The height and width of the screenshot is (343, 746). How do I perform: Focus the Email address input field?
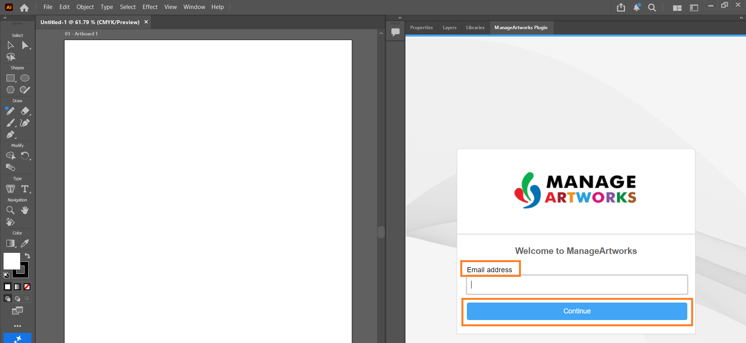pos(577,285)
